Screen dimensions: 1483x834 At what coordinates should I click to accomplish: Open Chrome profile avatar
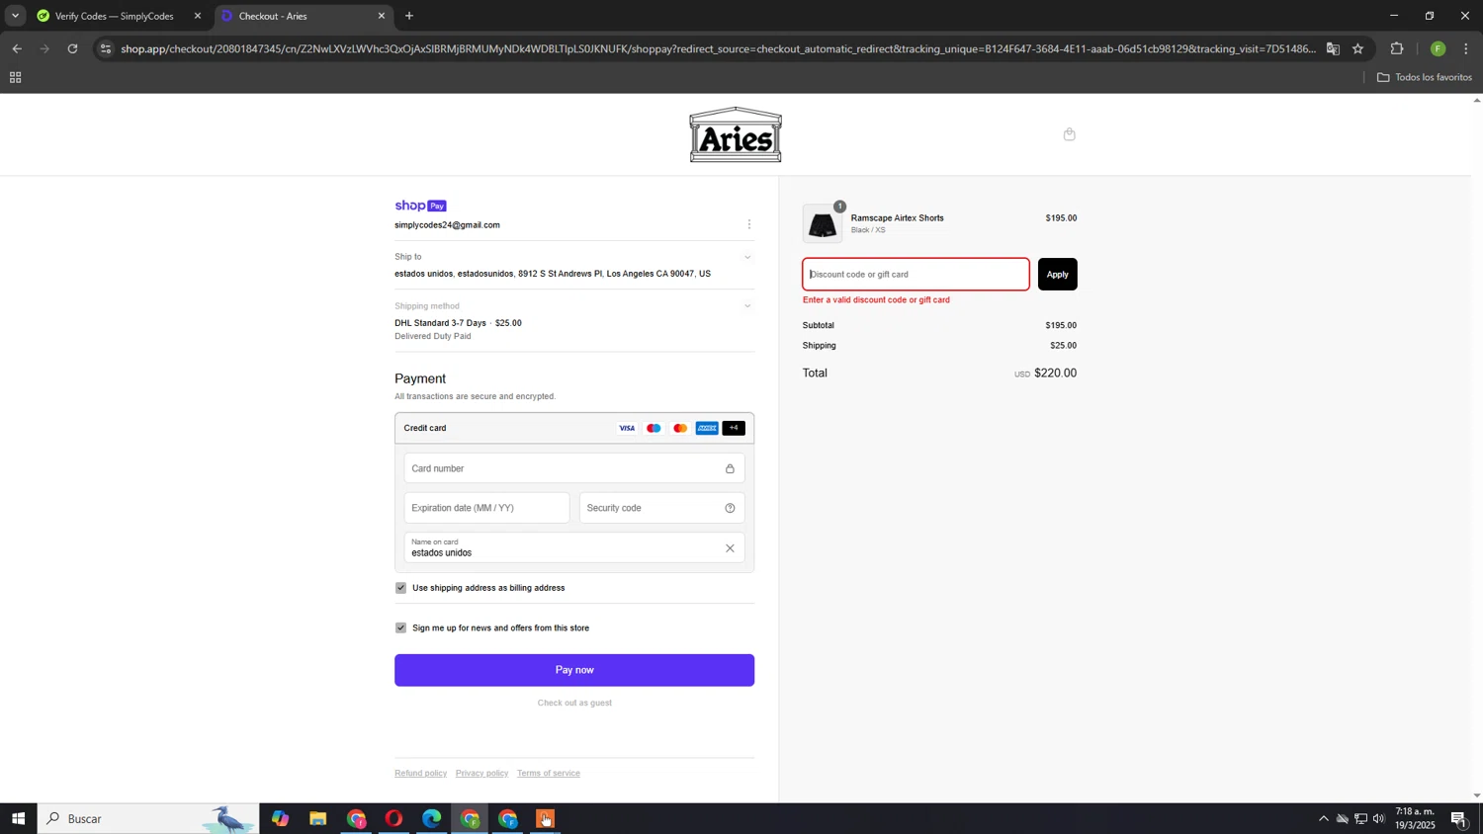pos(1438,48)
